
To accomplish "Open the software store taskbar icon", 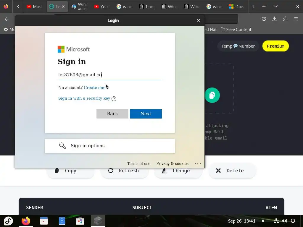I will coord(80,221).
